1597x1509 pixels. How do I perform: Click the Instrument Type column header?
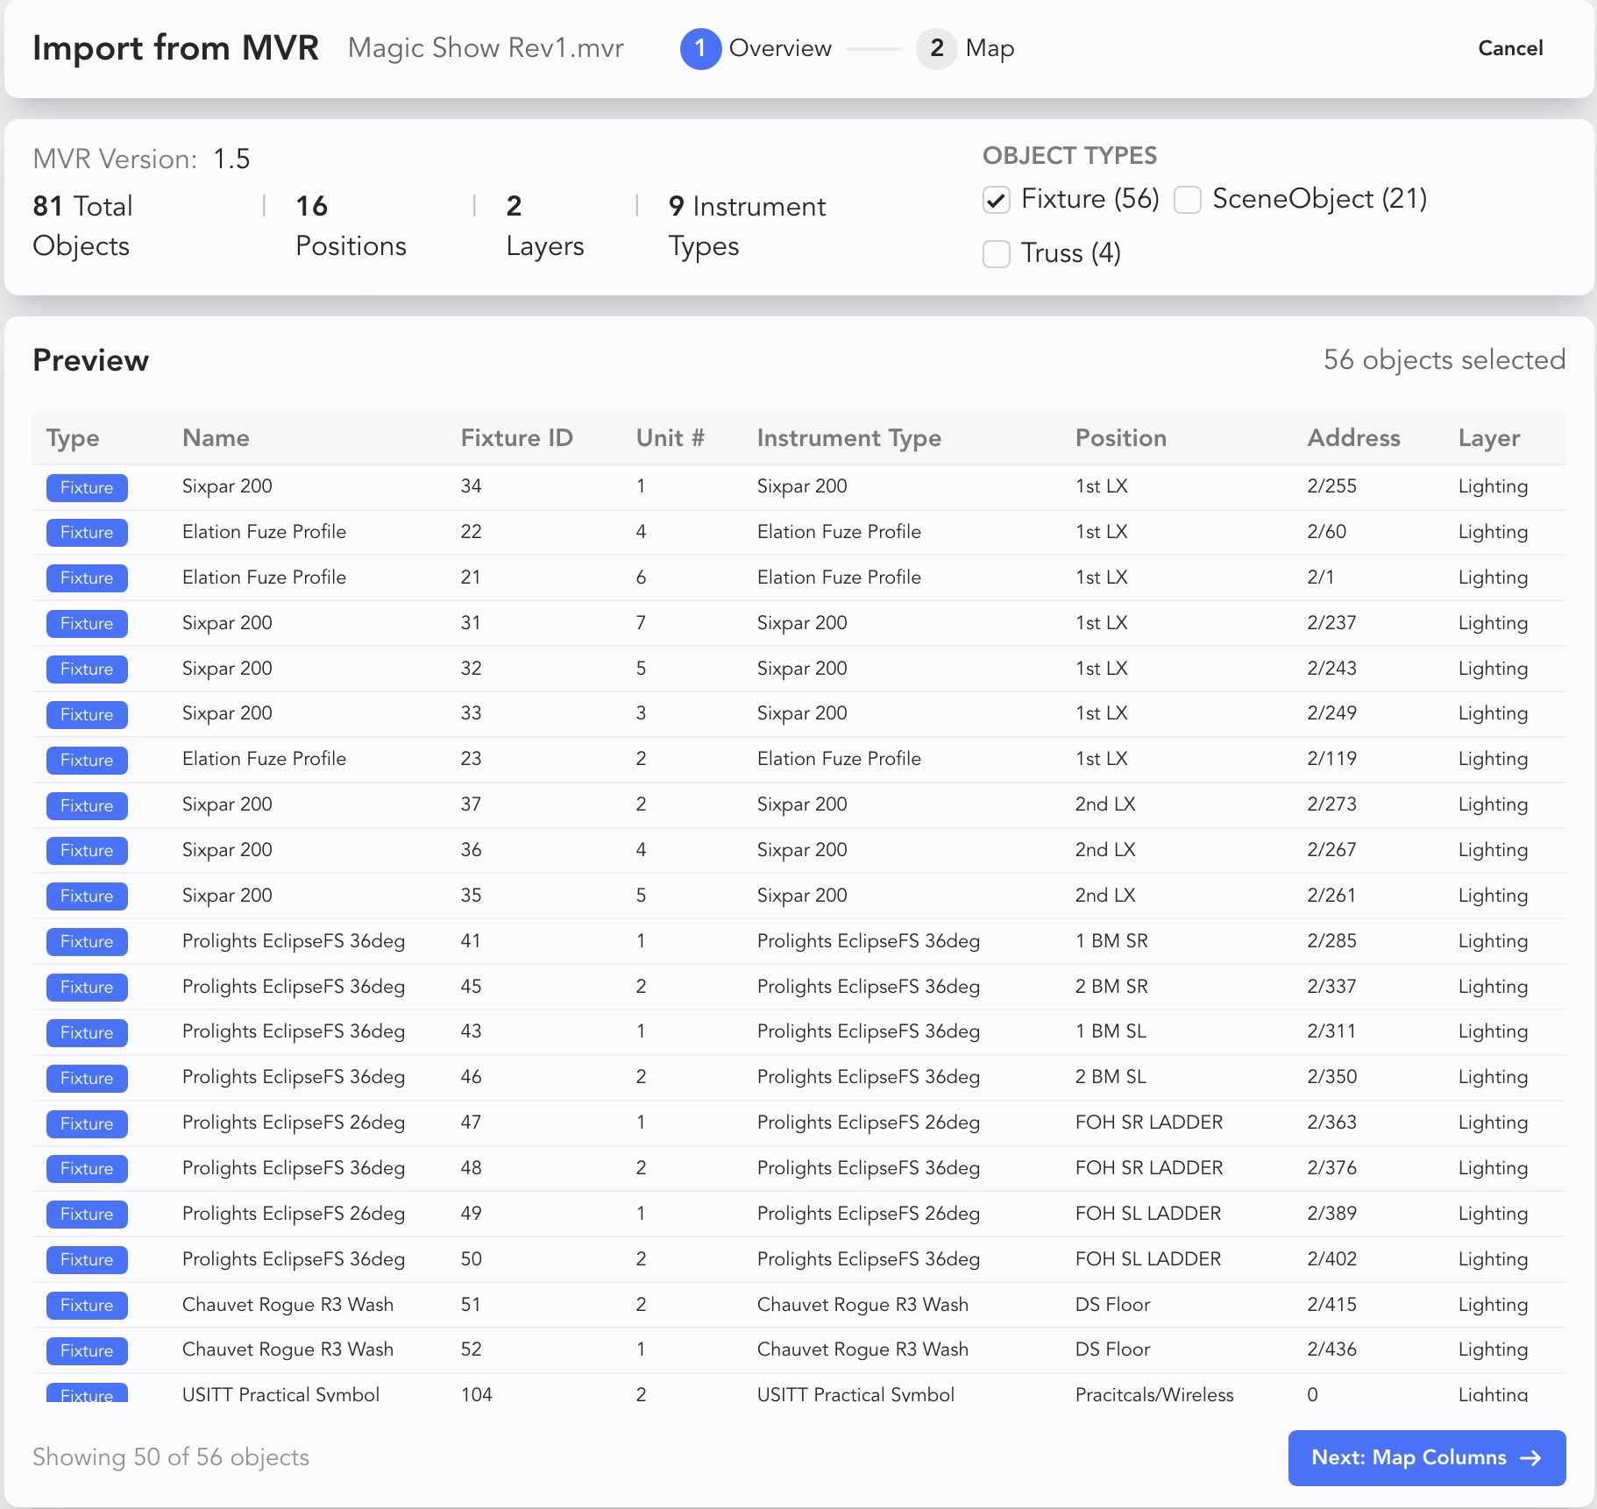tap(848, 438)
